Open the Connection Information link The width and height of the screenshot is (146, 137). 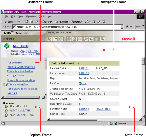click(x=21, y=80)
